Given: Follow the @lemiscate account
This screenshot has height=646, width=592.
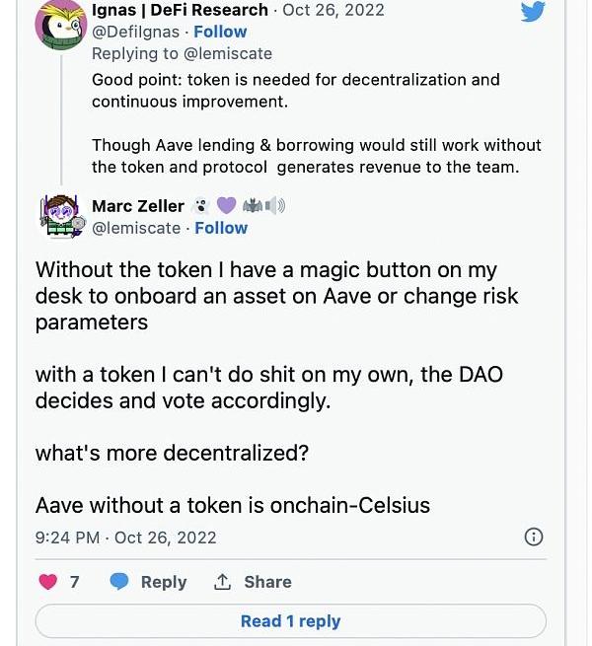Looking at the screenshot, I should [220, 228].
